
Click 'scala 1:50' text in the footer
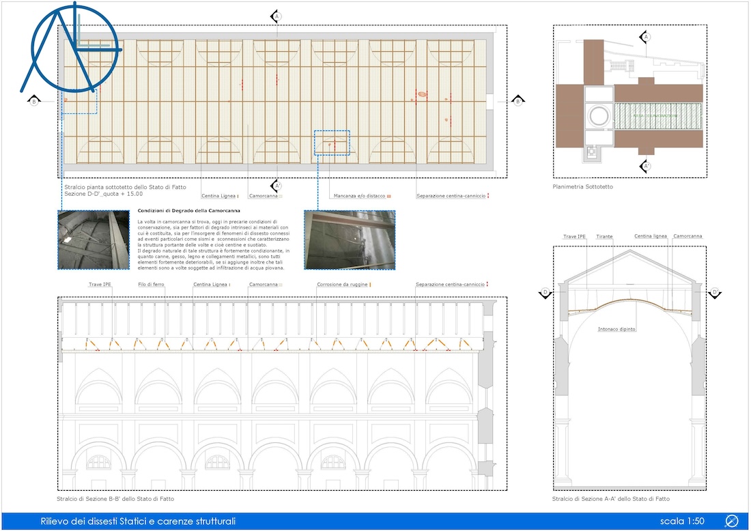pyautogui.click(x=682, y=521)
